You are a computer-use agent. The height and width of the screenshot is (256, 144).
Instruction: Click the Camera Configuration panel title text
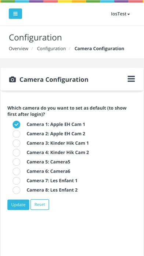(54, 80)
